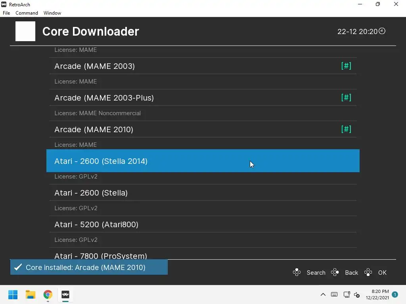The height and width of the screenshot is (304, 406).
Task: Click License: MAME Noncommercial sublabel
Action: [98, 113]
